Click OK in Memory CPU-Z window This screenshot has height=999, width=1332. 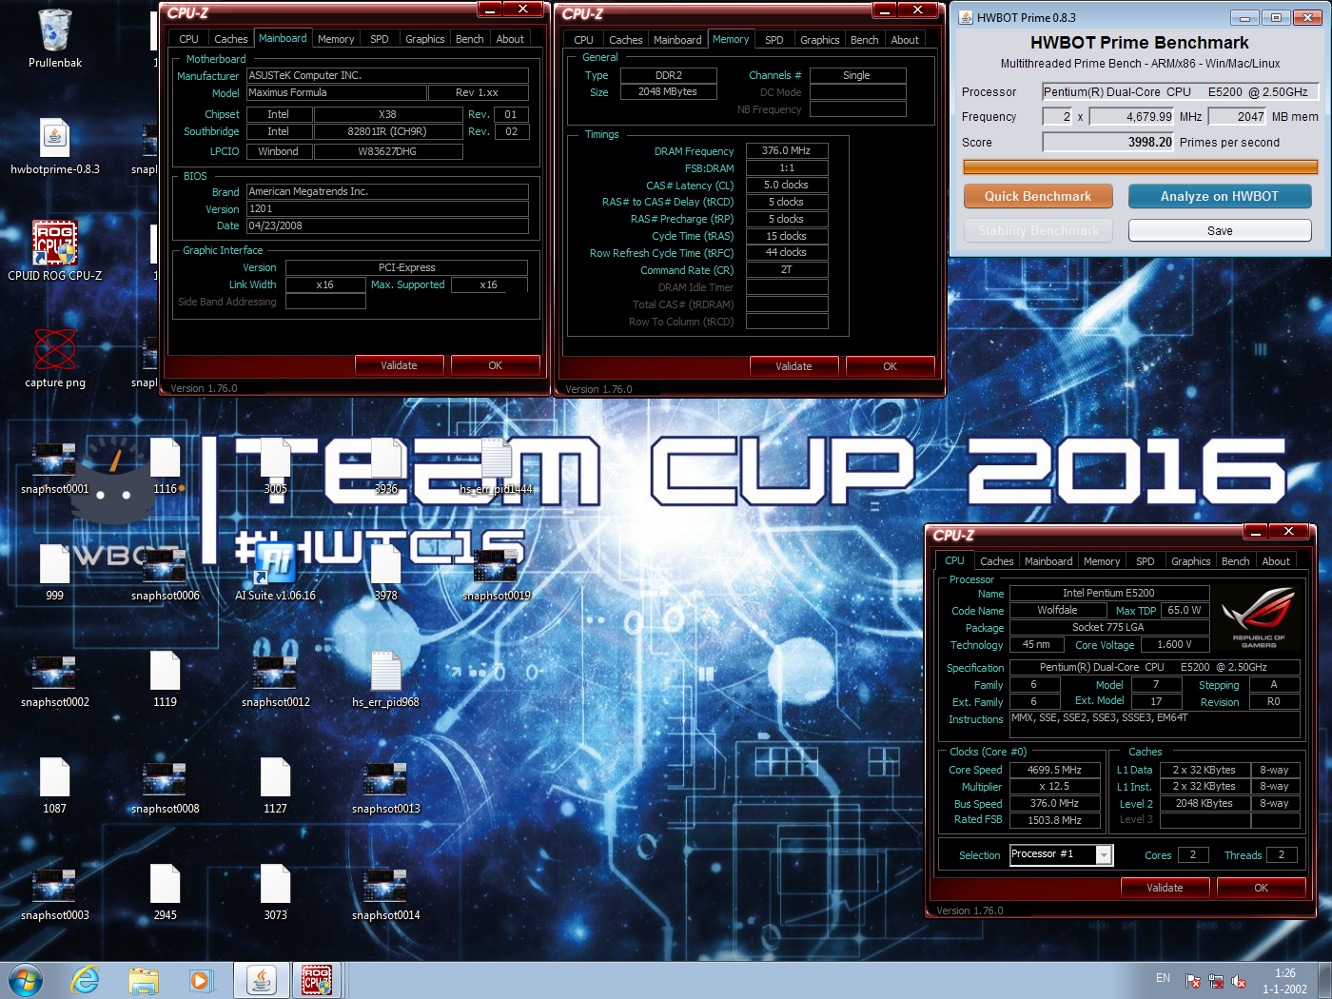pyautogui.click(x=890, y=366)
